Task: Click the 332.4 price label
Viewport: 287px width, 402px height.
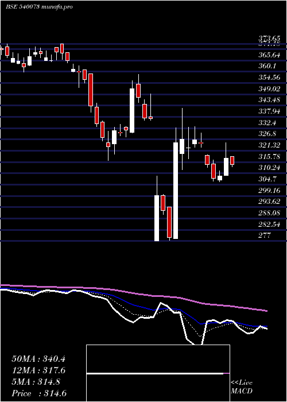Action: click(267, 122)
